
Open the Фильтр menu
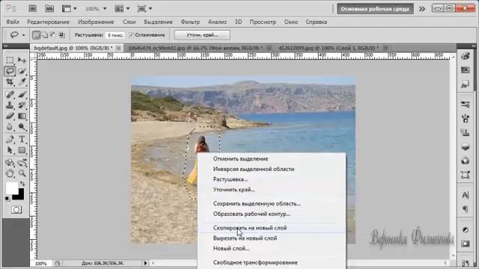(x=190, y=22)
